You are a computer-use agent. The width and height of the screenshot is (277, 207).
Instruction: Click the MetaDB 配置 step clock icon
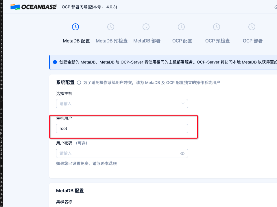pyautogui.click(x=75, y=27)
